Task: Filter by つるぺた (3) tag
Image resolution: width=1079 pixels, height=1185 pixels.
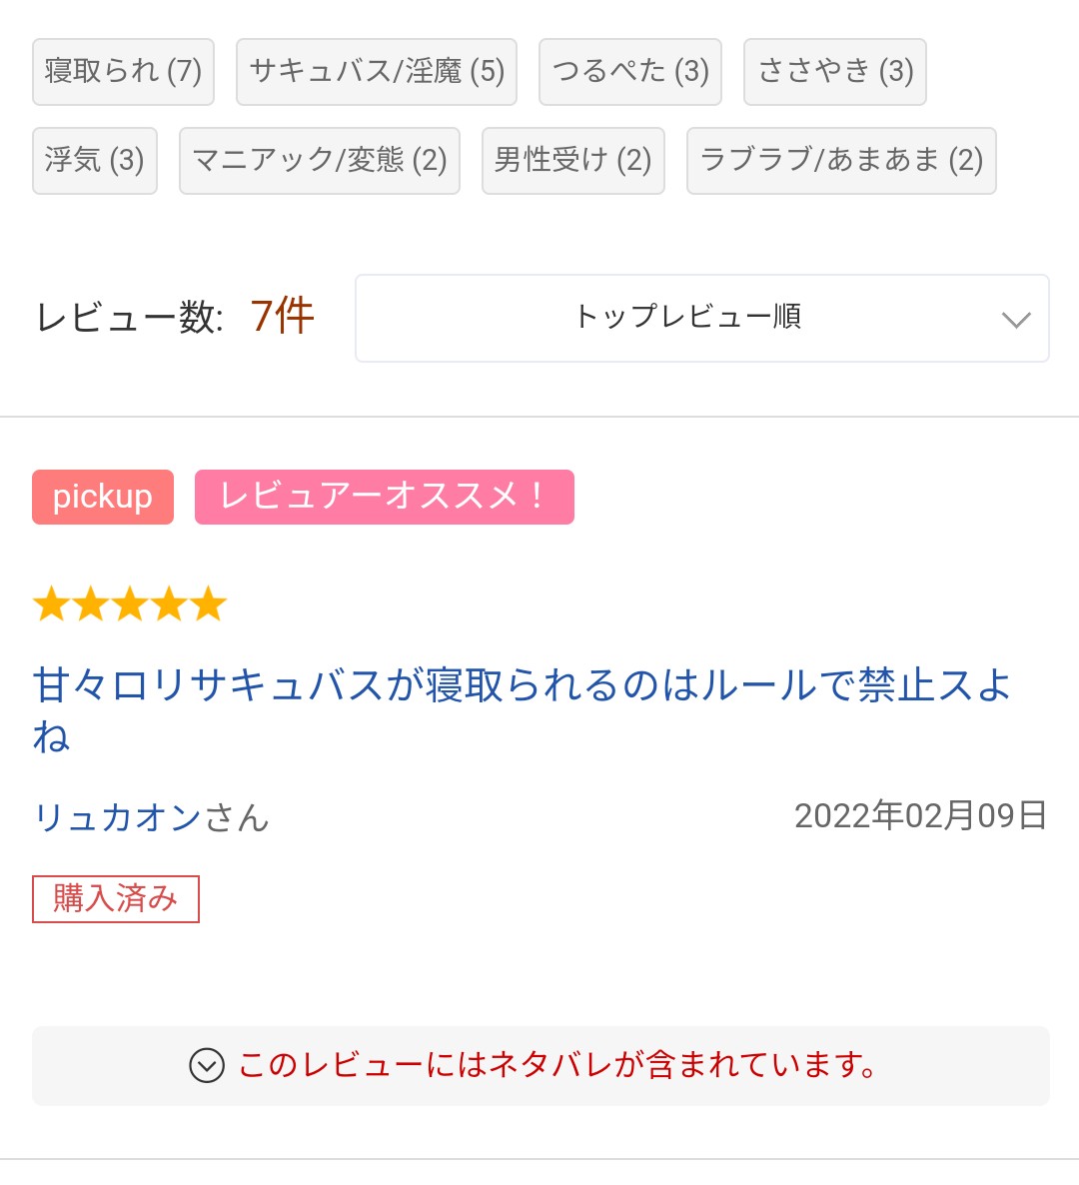Action: click(629, 72)
